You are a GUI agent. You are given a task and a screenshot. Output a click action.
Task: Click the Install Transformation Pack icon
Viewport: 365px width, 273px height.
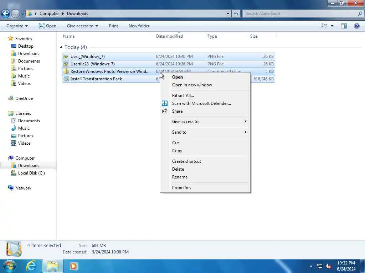click(x=66, y=79)
